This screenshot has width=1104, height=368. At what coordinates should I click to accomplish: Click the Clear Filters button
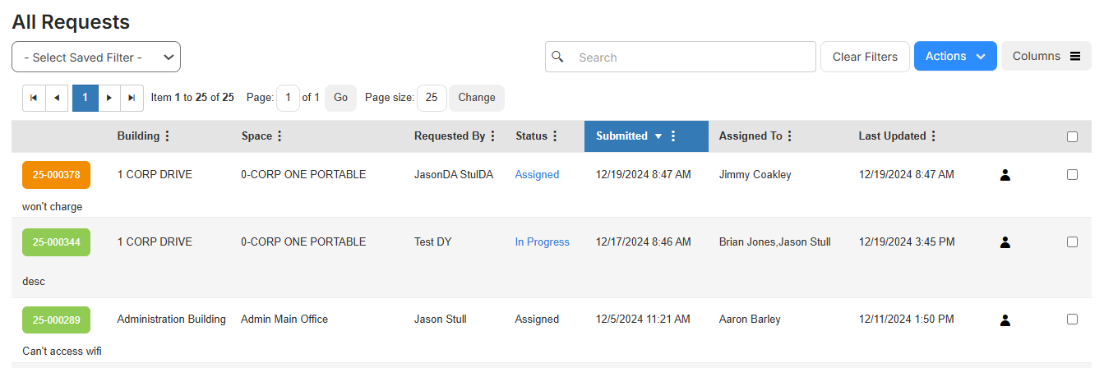[865, 57]
